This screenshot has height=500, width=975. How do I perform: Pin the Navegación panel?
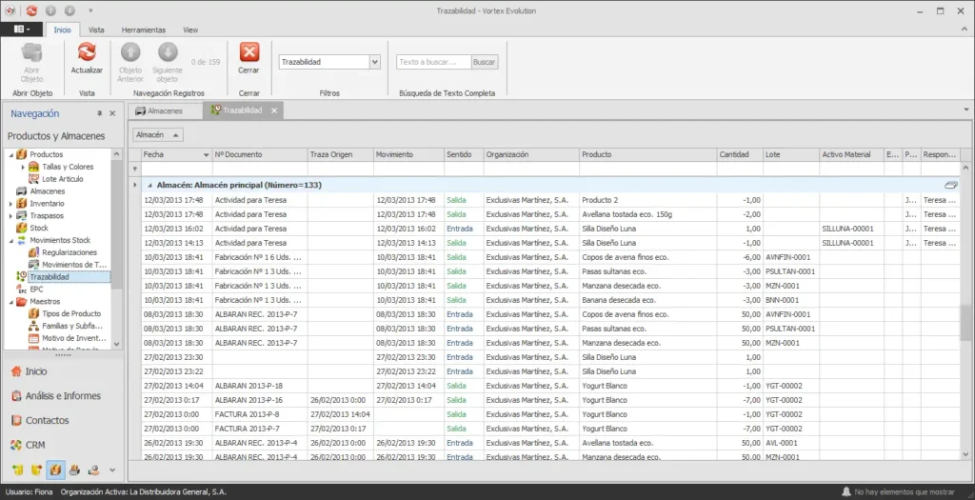[99, 113]
